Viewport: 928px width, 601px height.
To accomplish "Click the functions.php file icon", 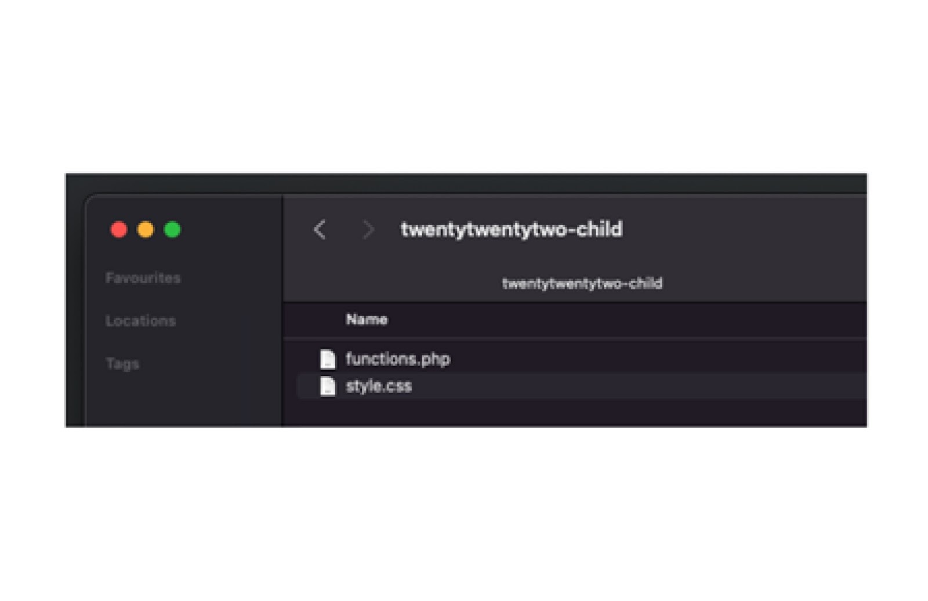I will point(328,359).
